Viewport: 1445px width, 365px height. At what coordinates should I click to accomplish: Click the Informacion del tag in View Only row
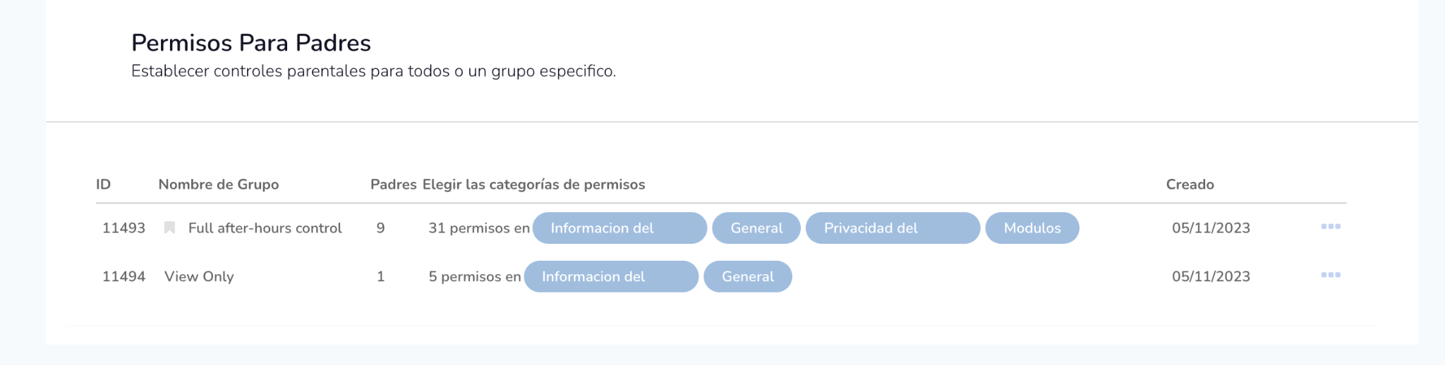[x=610, y=277]
